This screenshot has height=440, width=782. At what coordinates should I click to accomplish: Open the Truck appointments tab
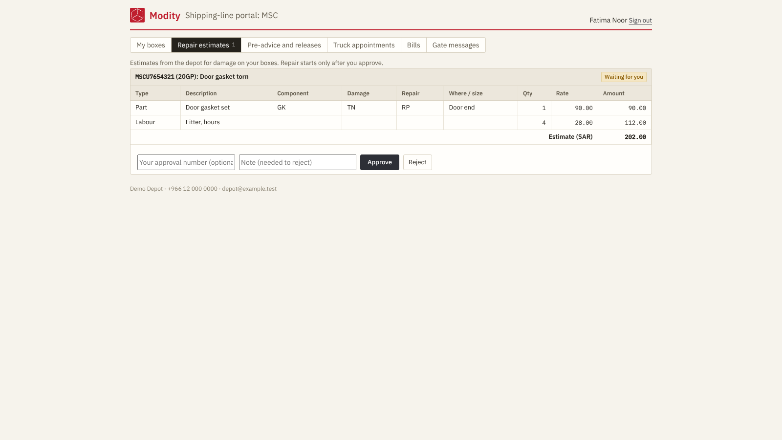point(364,45)
